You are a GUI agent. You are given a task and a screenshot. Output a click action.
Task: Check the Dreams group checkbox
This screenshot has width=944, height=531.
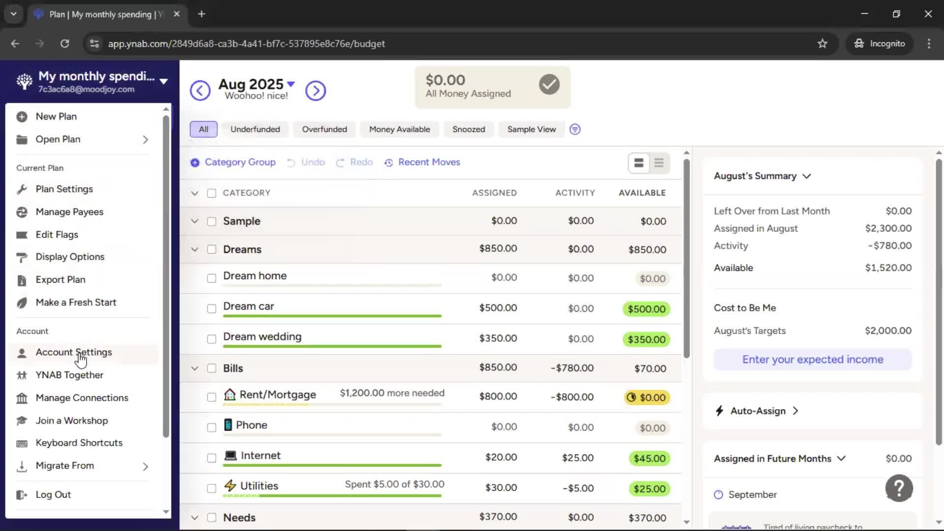[x=211, y=249]
